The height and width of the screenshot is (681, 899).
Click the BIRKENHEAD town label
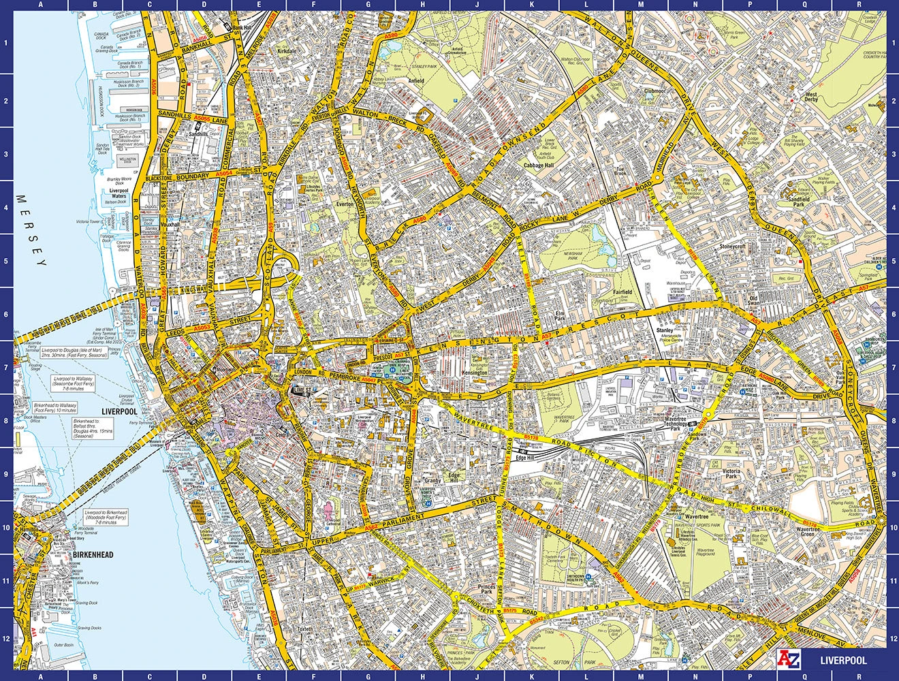92,555
